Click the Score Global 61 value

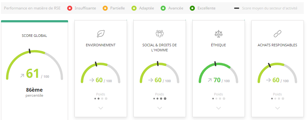pos(33,74)
